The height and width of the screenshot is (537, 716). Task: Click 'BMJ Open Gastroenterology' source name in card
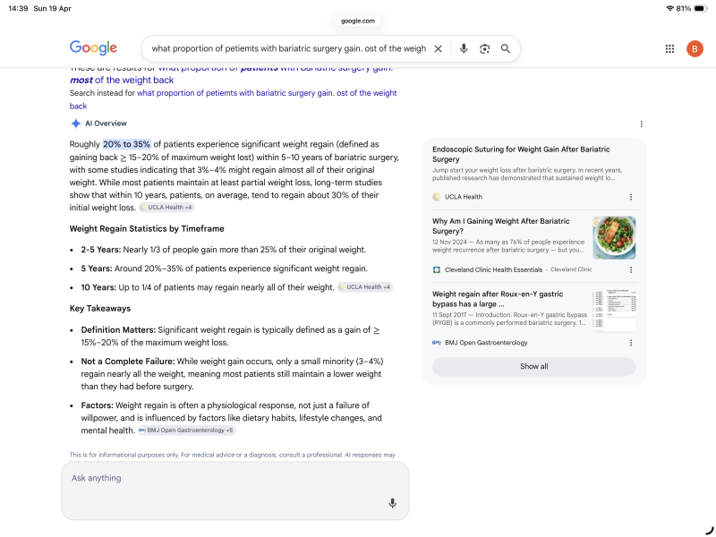click(x=486, y=343)
